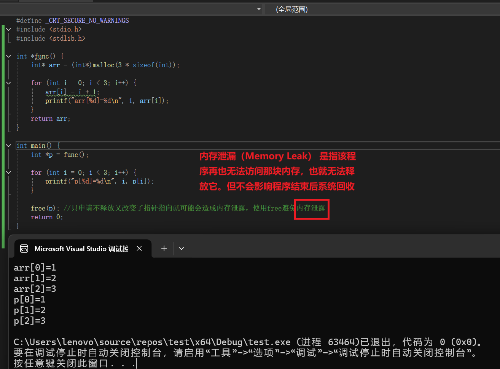
Task: Click the return 0 line in main
Action: click(46, 217)
